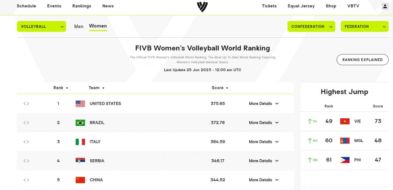The image size is (393, 190).
Task: Click the Serbia flag icon
Action: click(x=80, y=161)
